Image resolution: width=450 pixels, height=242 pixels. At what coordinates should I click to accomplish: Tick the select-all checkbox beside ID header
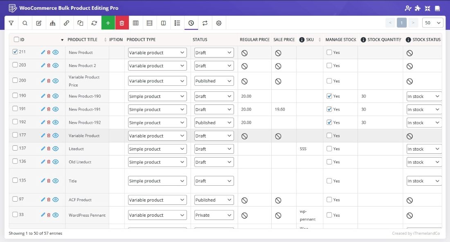pyautogui.click(x=16, y=40)
